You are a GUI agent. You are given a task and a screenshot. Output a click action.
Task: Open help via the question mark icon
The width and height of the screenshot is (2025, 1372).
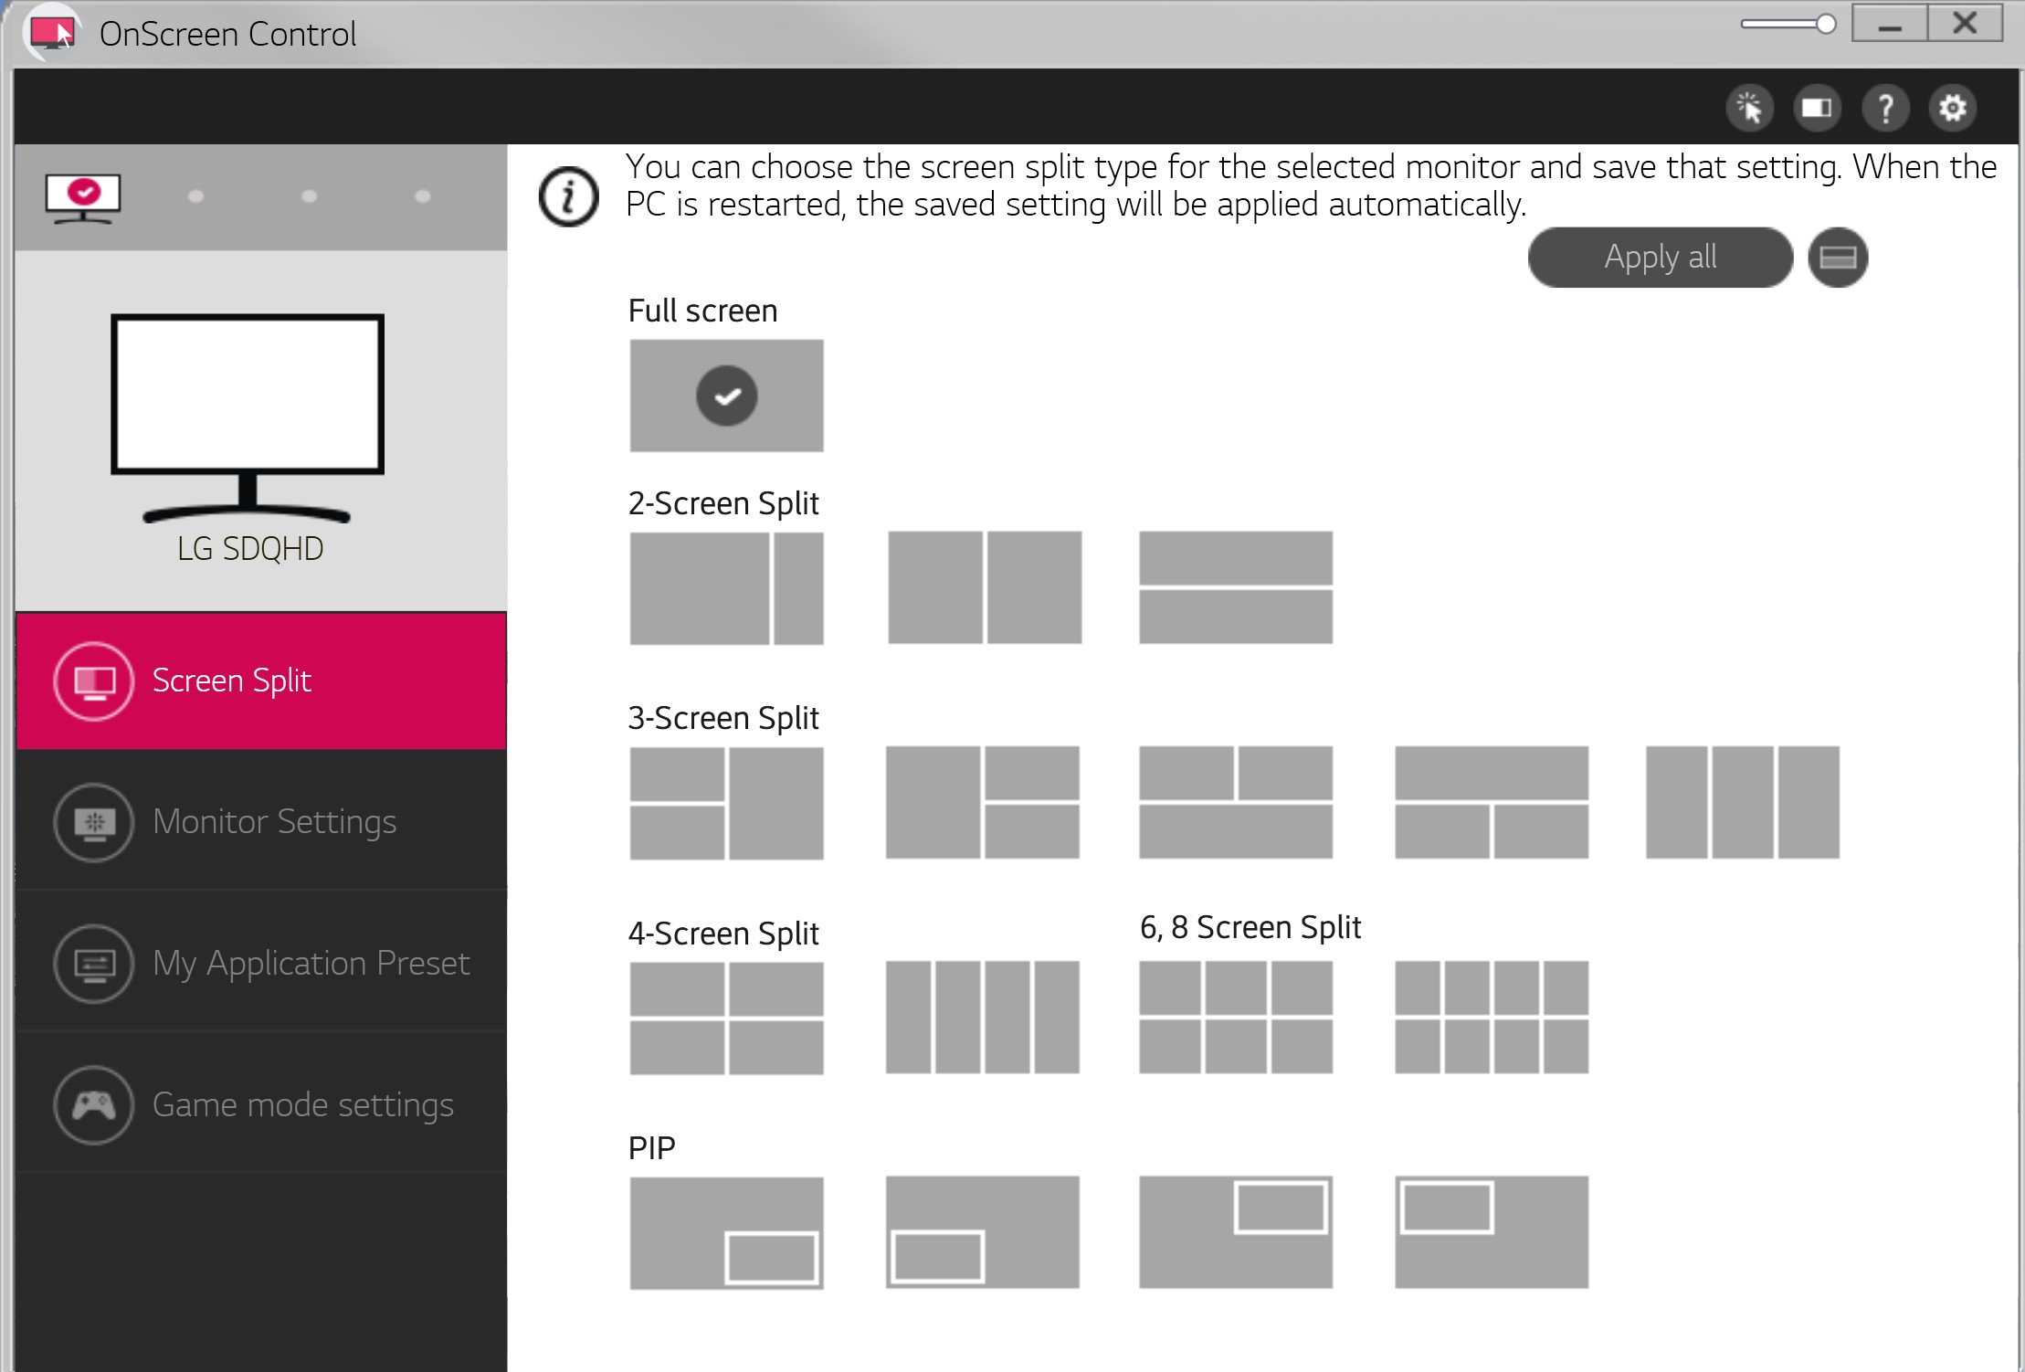click(x=1885, y=109)
